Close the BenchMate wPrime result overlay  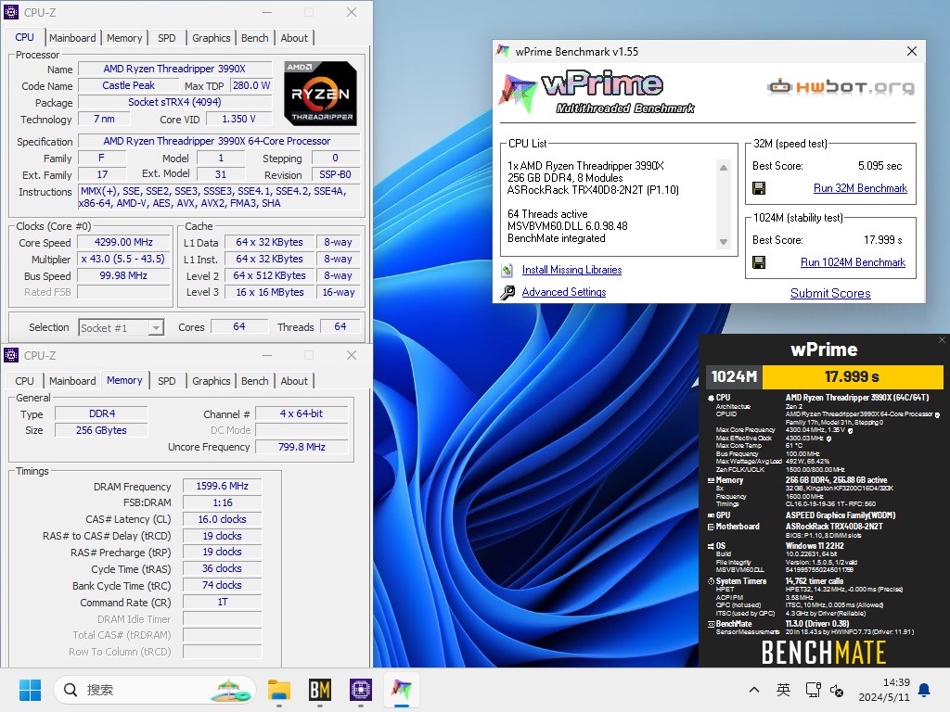tap(942, 340)
